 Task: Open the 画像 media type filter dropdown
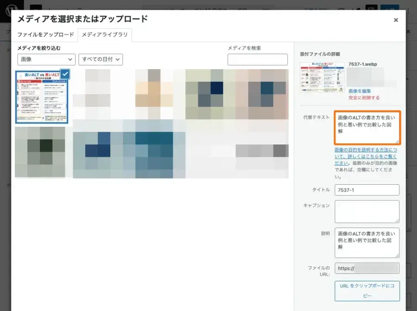(x=46, y=59)
